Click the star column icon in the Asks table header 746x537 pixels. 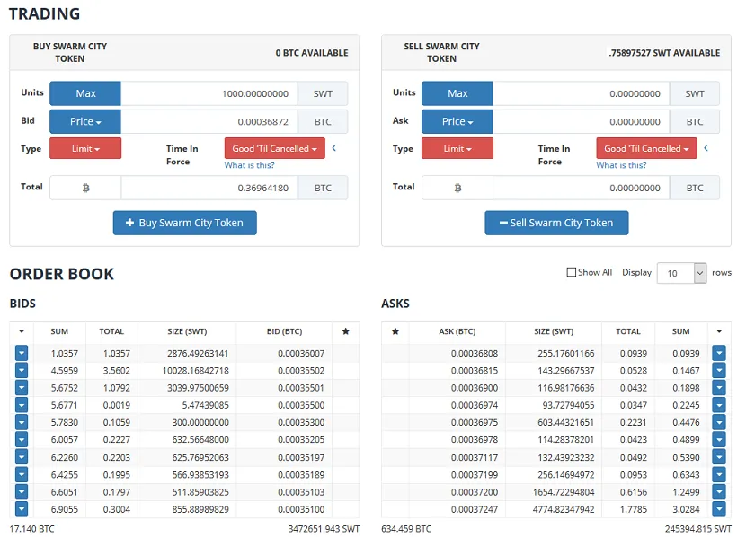click(x=395, y=331)
